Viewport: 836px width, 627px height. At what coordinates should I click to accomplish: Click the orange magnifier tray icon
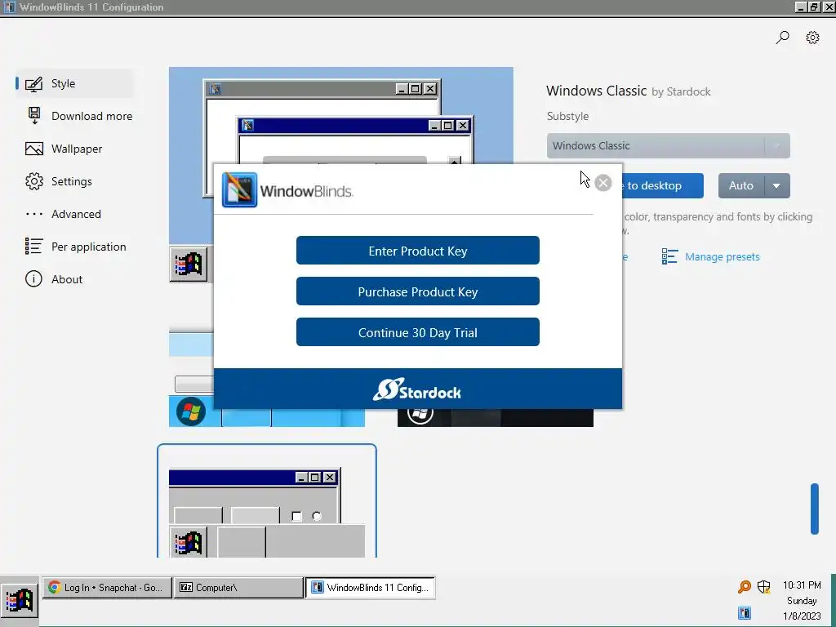[x=745, y=587]
